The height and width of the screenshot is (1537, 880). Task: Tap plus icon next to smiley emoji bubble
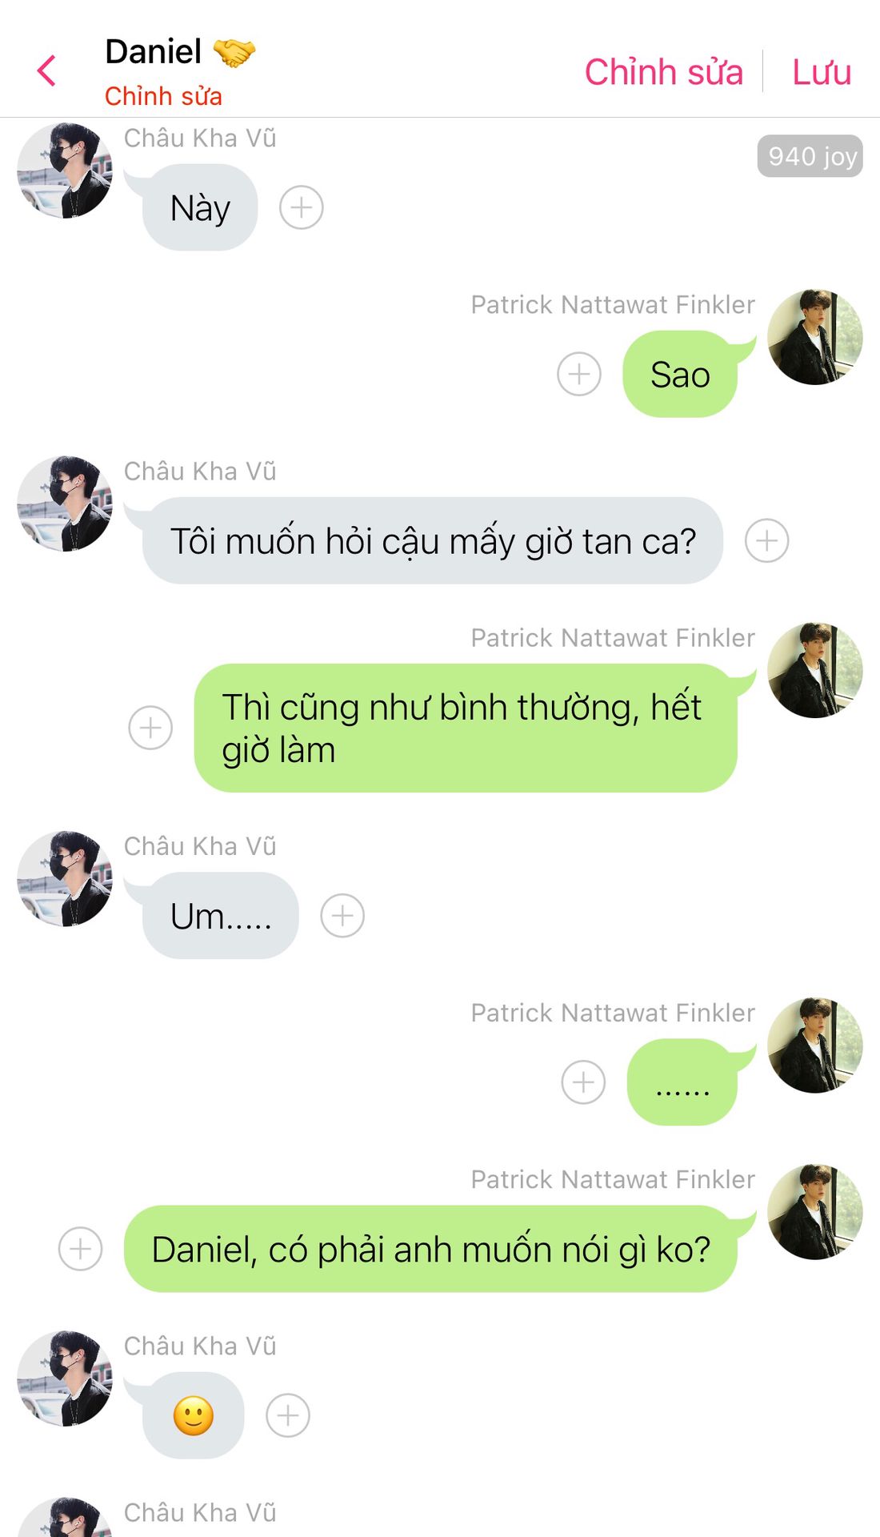click(x=288, y=1415)
